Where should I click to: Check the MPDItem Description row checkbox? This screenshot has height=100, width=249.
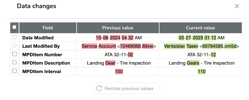[14, 62]
